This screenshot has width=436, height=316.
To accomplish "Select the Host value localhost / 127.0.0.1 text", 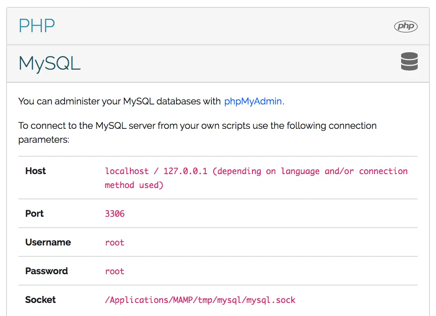I will [x=156, y=171].
